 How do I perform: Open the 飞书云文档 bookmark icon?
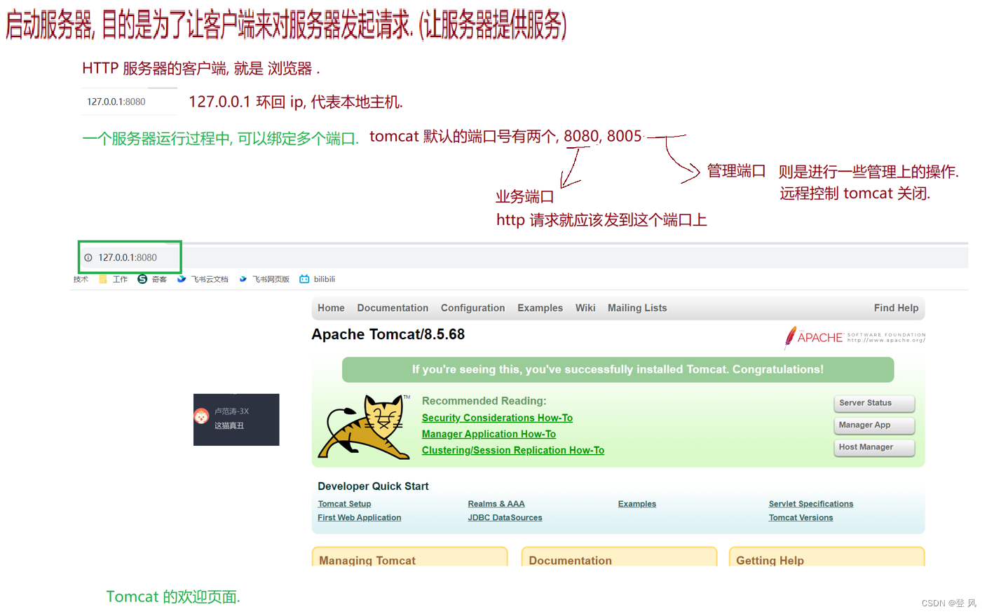tap(182, 279)
